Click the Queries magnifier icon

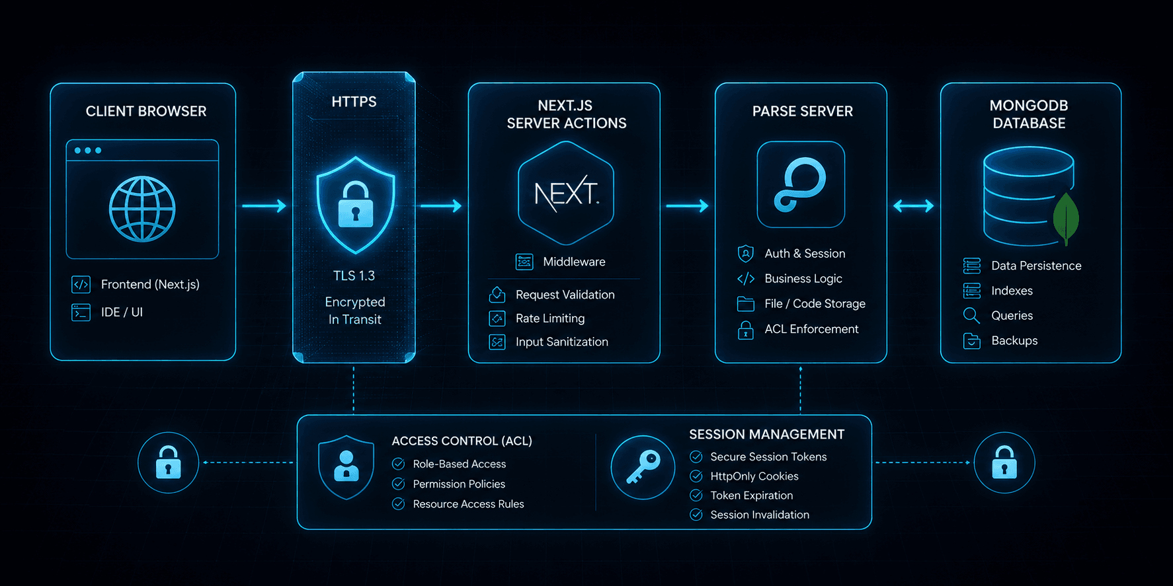[x=971, y=316]
